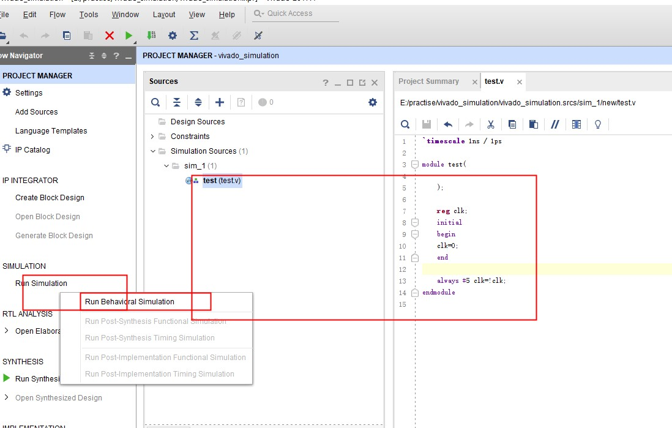Open the Flow menu
The width and height of the screenshot is (672, 428).
[x=58, y=15]
